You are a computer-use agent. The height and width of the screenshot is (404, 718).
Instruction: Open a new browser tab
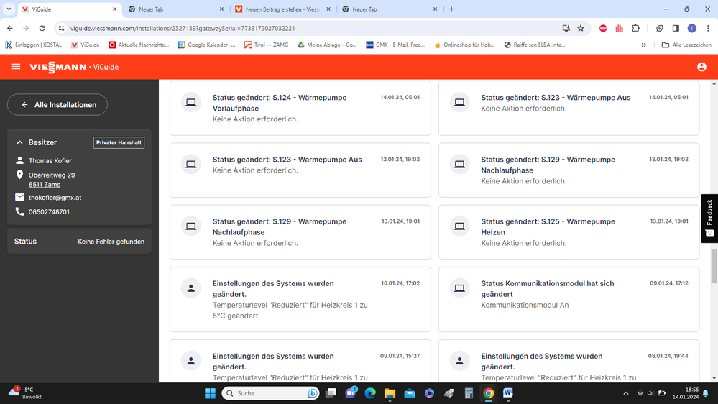451,9
